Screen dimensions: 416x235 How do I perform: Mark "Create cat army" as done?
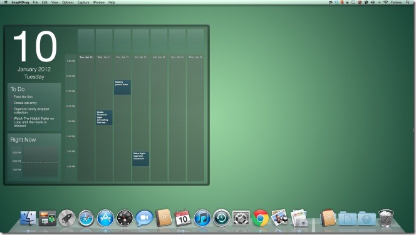(x=11, y=103)
